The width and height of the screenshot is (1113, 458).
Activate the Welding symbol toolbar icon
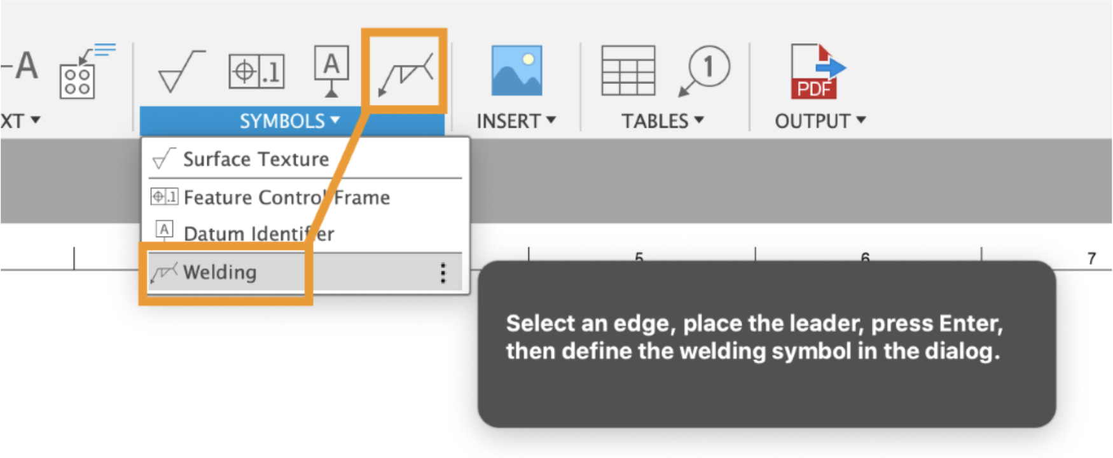[x=405, y=71]
